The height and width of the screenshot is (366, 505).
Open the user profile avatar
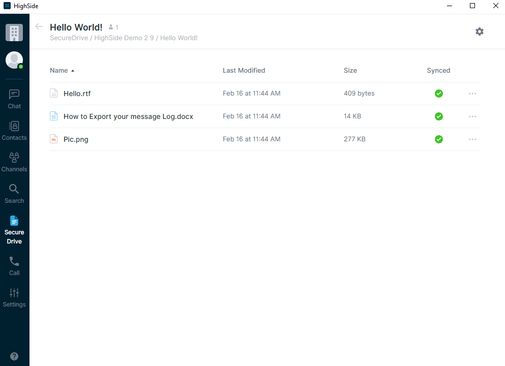point(14,60)
